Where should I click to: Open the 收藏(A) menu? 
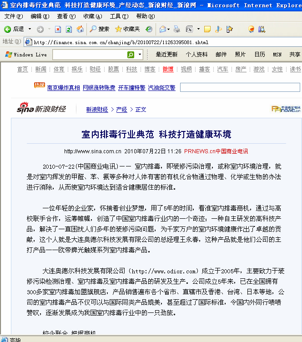pos(93,16)
